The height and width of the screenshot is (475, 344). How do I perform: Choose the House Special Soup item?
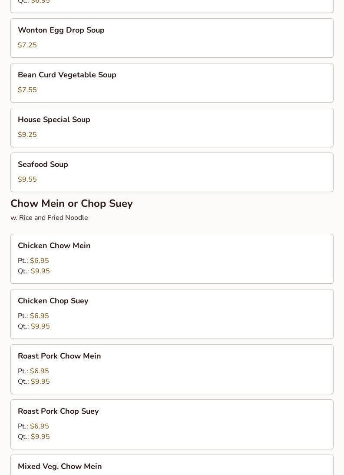(54, 120)
